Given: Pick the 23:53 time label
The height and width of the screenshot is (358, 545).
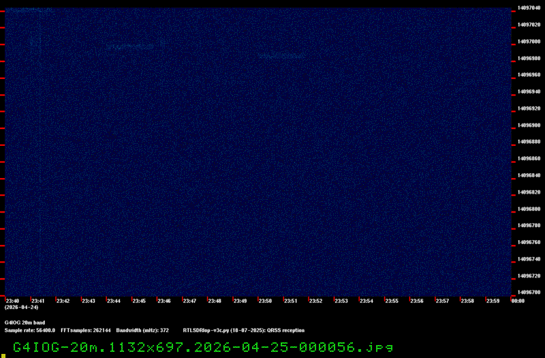Looking at the screenshot, I should [x=341, y=301].
